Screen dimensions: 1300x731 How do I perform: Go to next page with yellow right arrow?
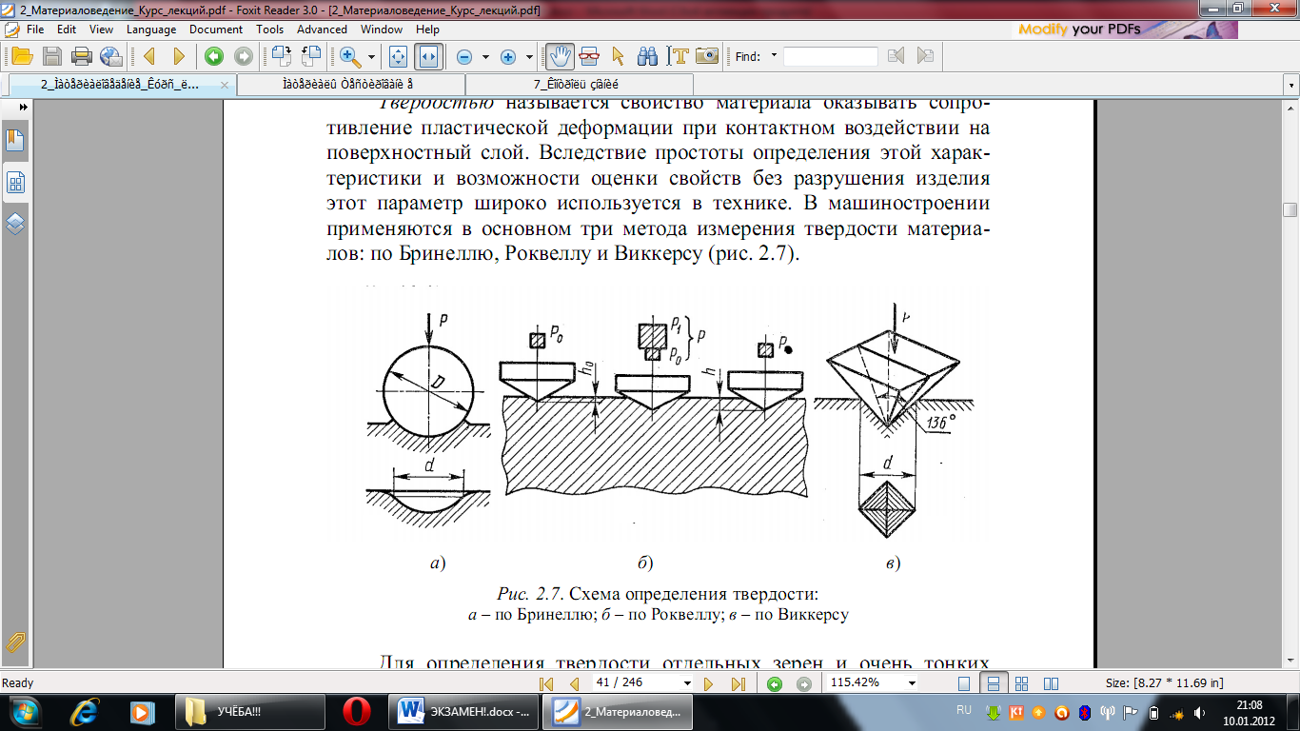pyautogui.click(x=179, y=56)
